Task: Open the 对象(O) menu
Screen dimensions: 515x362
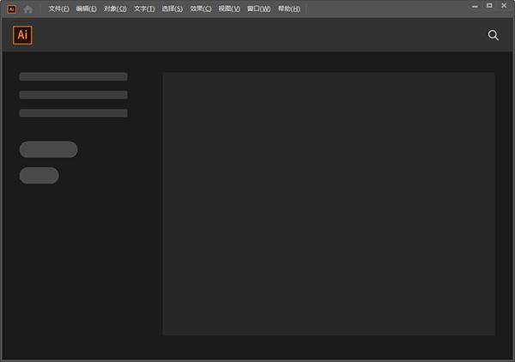Action: pos(115,9)
